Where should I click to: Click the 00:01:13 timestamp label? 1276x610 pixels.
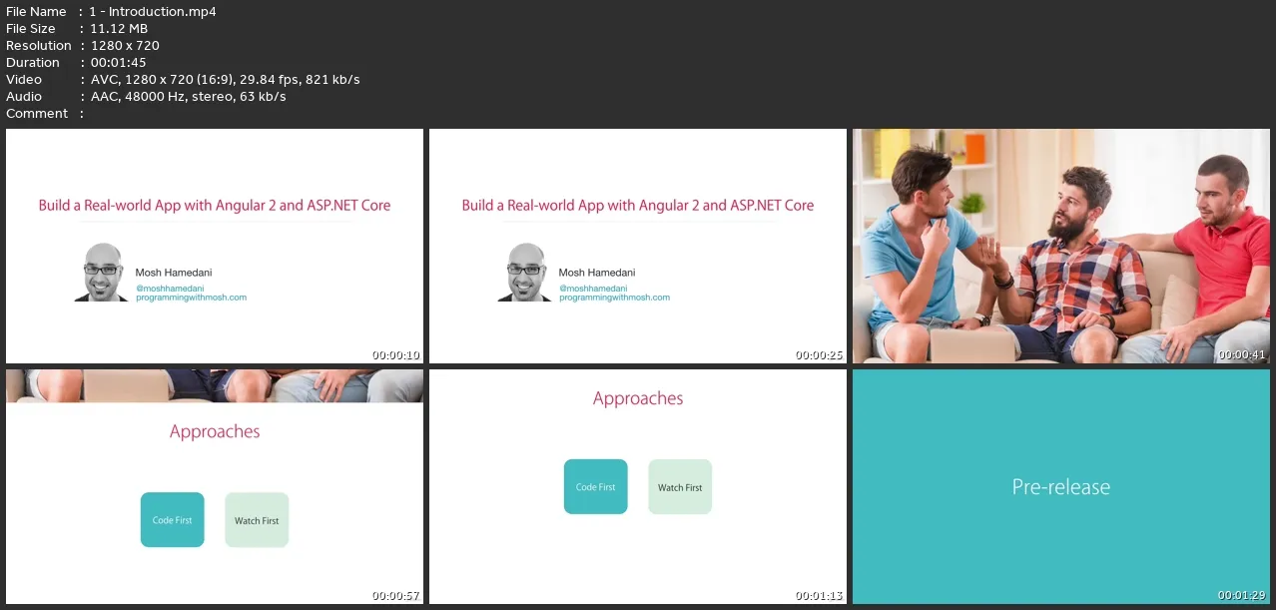[820, 596]
